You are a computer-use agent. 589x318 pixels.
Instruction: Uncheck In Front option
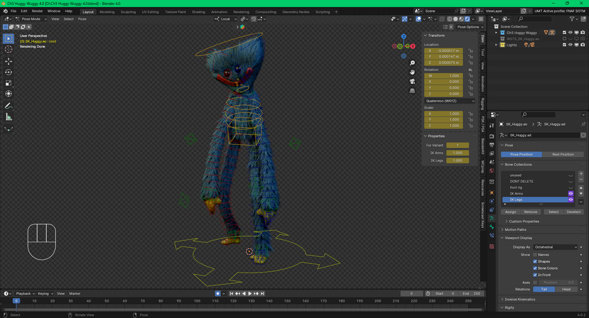click(535, 275)
